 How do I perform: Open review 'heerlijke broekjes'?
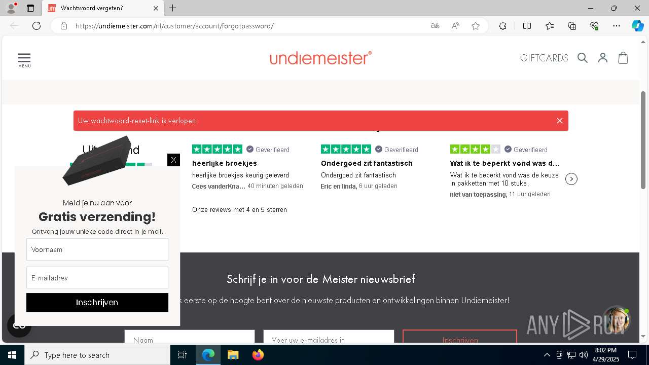tap(225, 163)
